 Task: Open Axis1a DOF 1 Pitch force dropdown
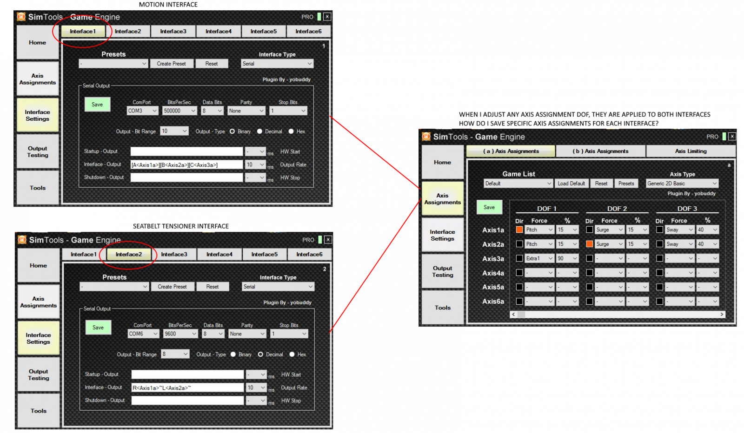[539, 230]
